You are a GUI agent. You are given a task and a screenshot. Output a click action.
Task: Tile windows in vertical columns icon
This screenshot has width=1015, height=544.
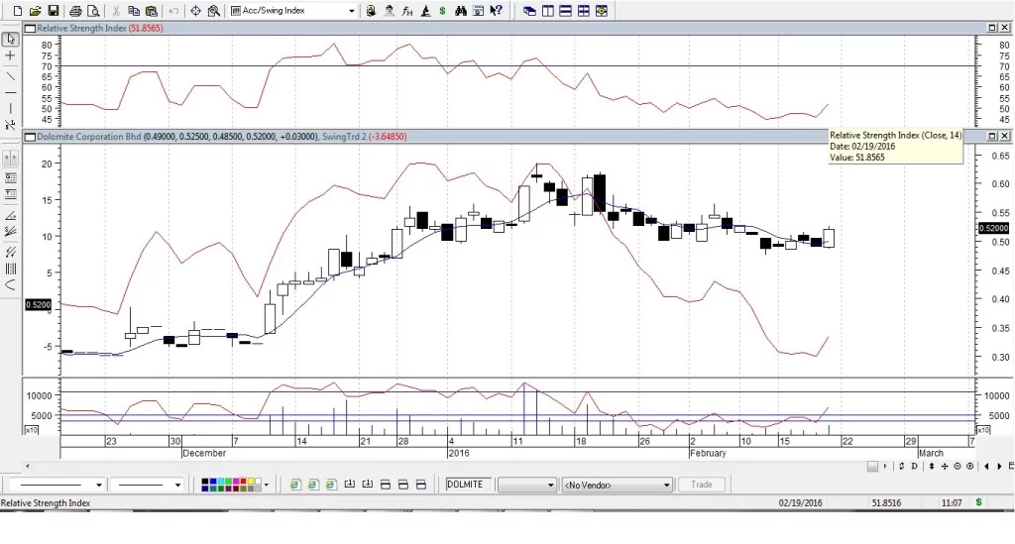[x=547, y=11]
